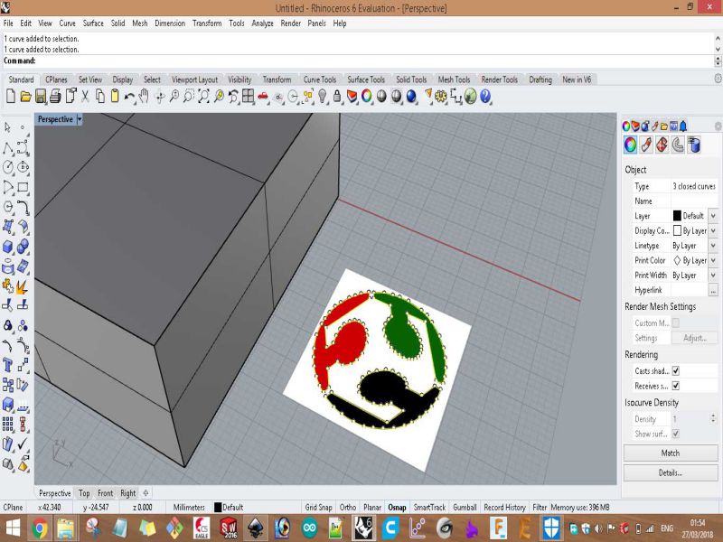
Task: Switch to the Top viewport tab
Action: click(x=84, y=492)
